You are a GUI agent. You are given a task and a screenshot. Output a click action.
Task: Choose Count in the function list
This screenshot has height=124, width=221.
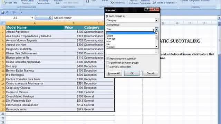tap(131, 36)
